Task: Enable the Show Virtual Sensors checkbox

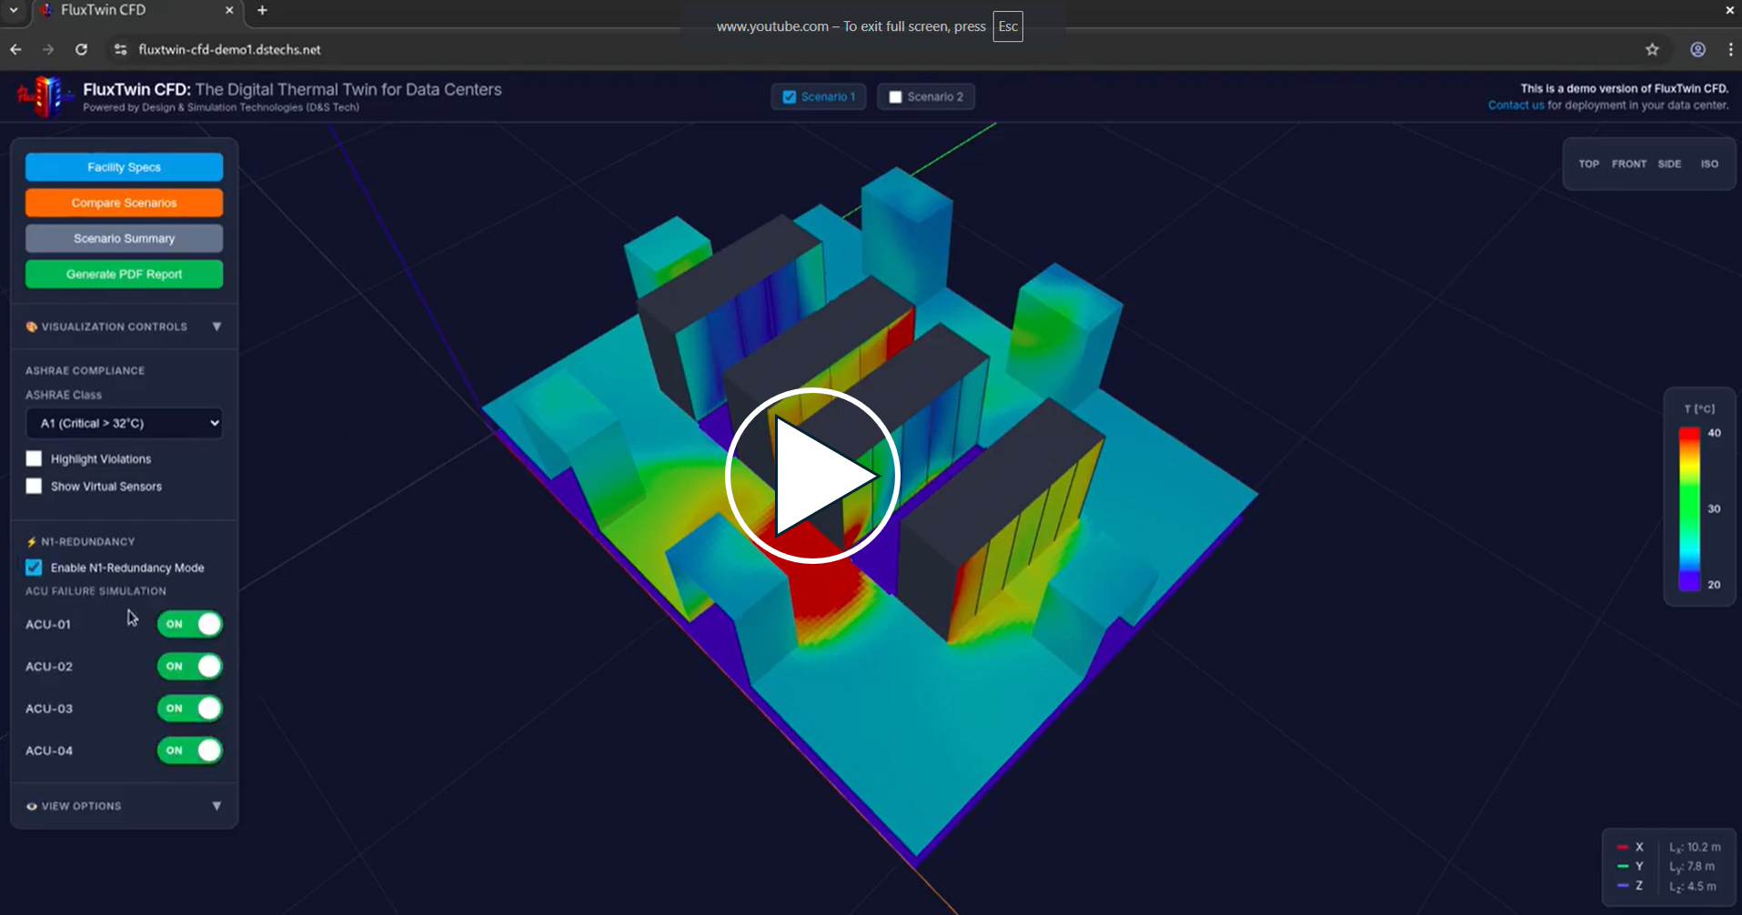Action: [34, 486]
